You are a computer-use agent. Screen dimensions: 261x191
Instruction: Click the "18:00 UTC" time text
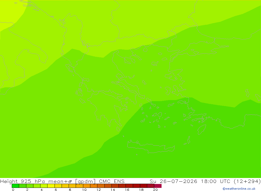pos(216,181)
